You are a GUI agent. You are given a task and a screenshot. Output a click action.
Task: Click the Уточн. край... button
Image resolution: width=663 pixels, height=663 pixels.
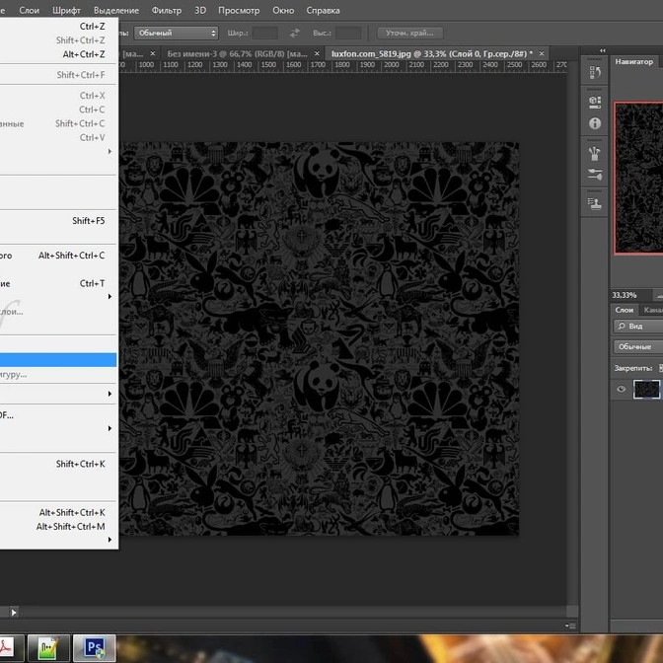point(409,33)
